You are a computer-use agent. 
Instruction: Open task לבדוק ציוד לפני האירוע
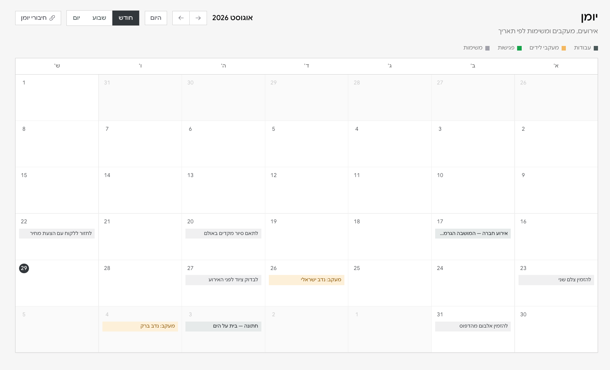click(x=223, y=280)
